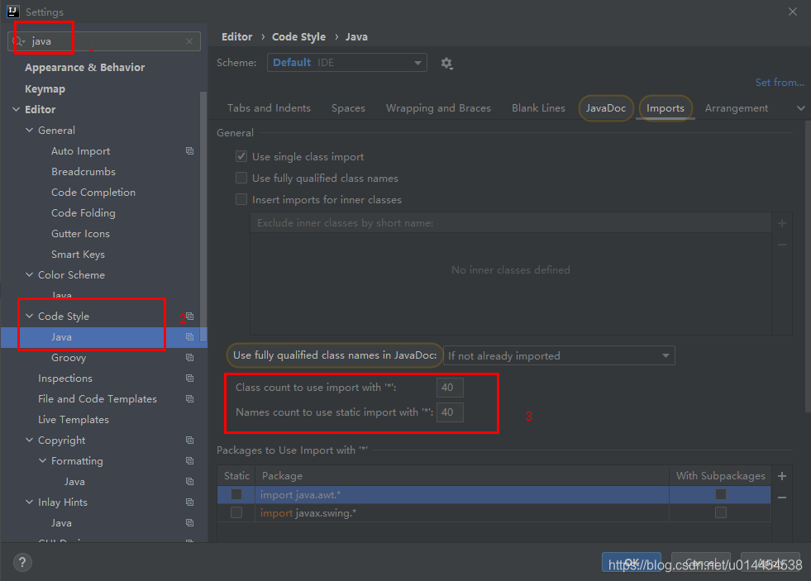The height and width of the screenshot is (581, 811).
Task: Click project-level icon next to Inlay Hints
Action: click(x=190, y=502)
